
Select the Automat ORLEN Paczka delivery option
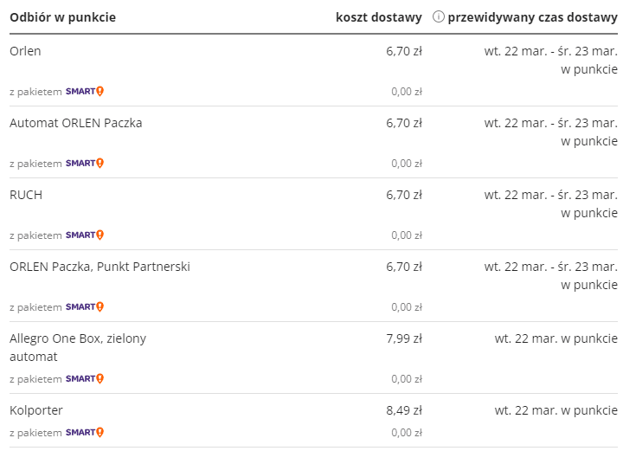[76, 123]
